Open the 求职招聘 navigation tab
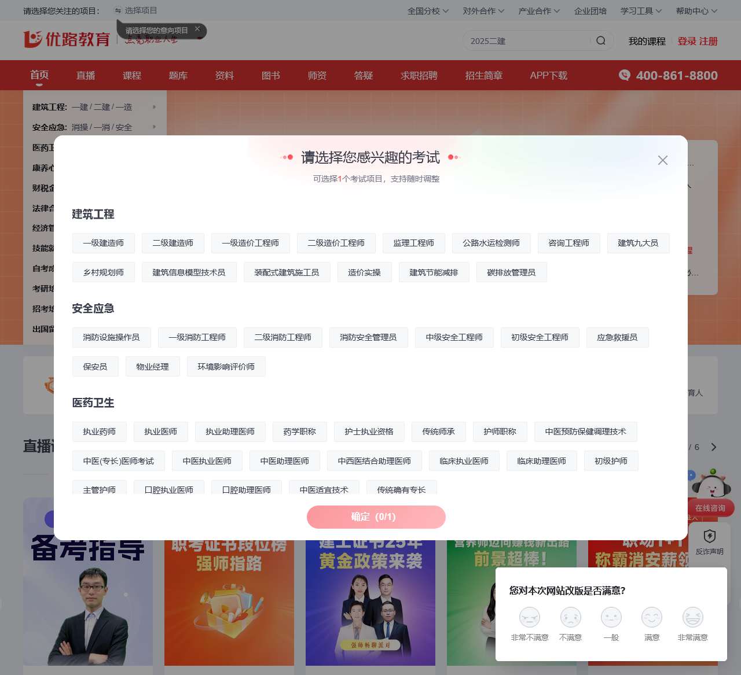Image resolution: width=741 pixels, height=675 pixels. [419, 75]
